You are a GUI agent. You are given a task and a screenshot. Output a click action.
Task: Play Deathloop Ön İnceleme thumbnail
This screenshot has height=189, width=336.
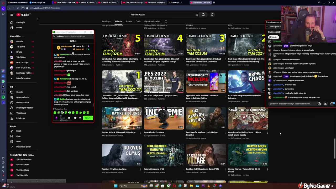click(x=206, y=118)
